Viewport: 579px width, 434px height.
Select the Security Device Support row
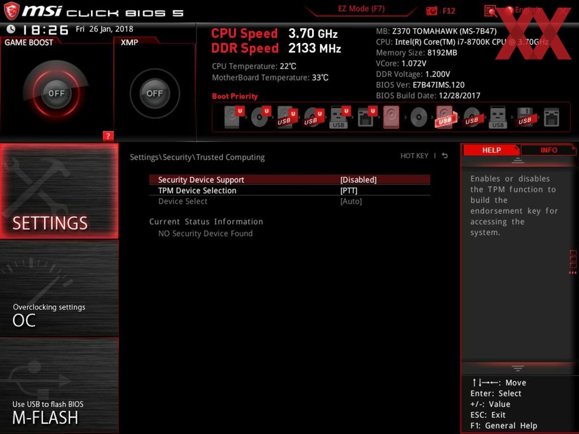click(x=289, y=180)
